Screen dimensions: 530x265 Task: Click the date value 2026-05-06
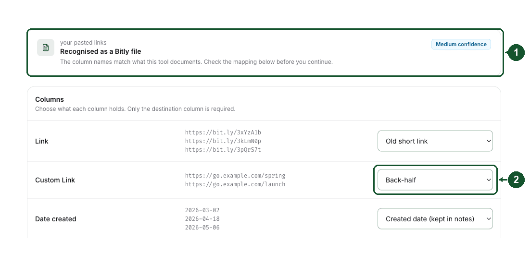click(202, 228)
